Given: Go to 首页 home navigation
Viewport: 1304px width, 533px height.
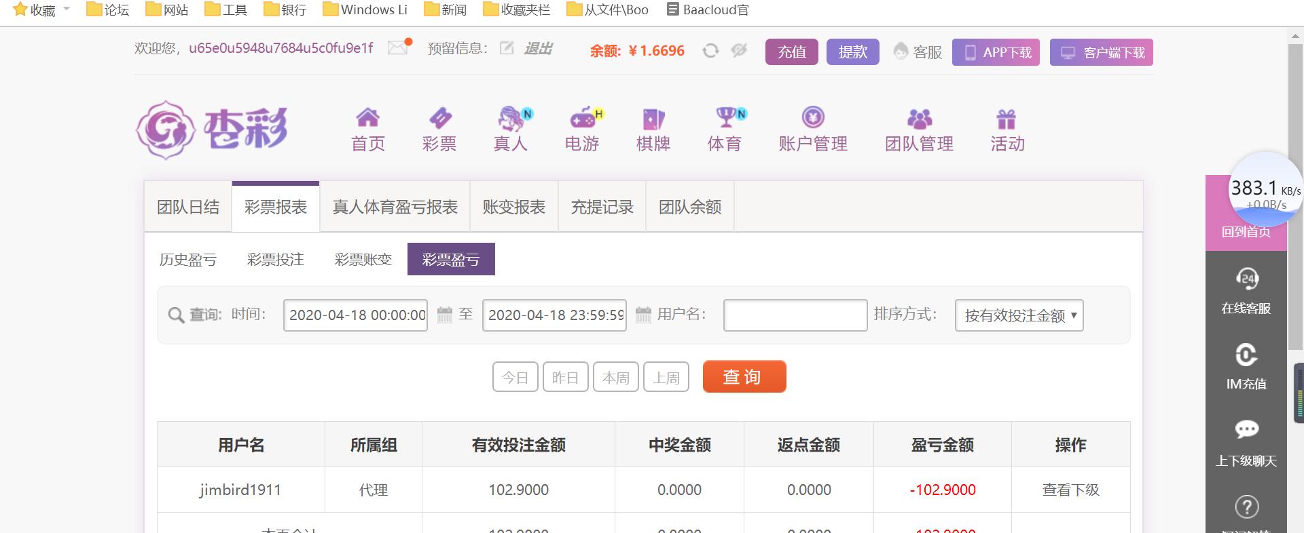Looking at the screenshot, I should (368, 130).
